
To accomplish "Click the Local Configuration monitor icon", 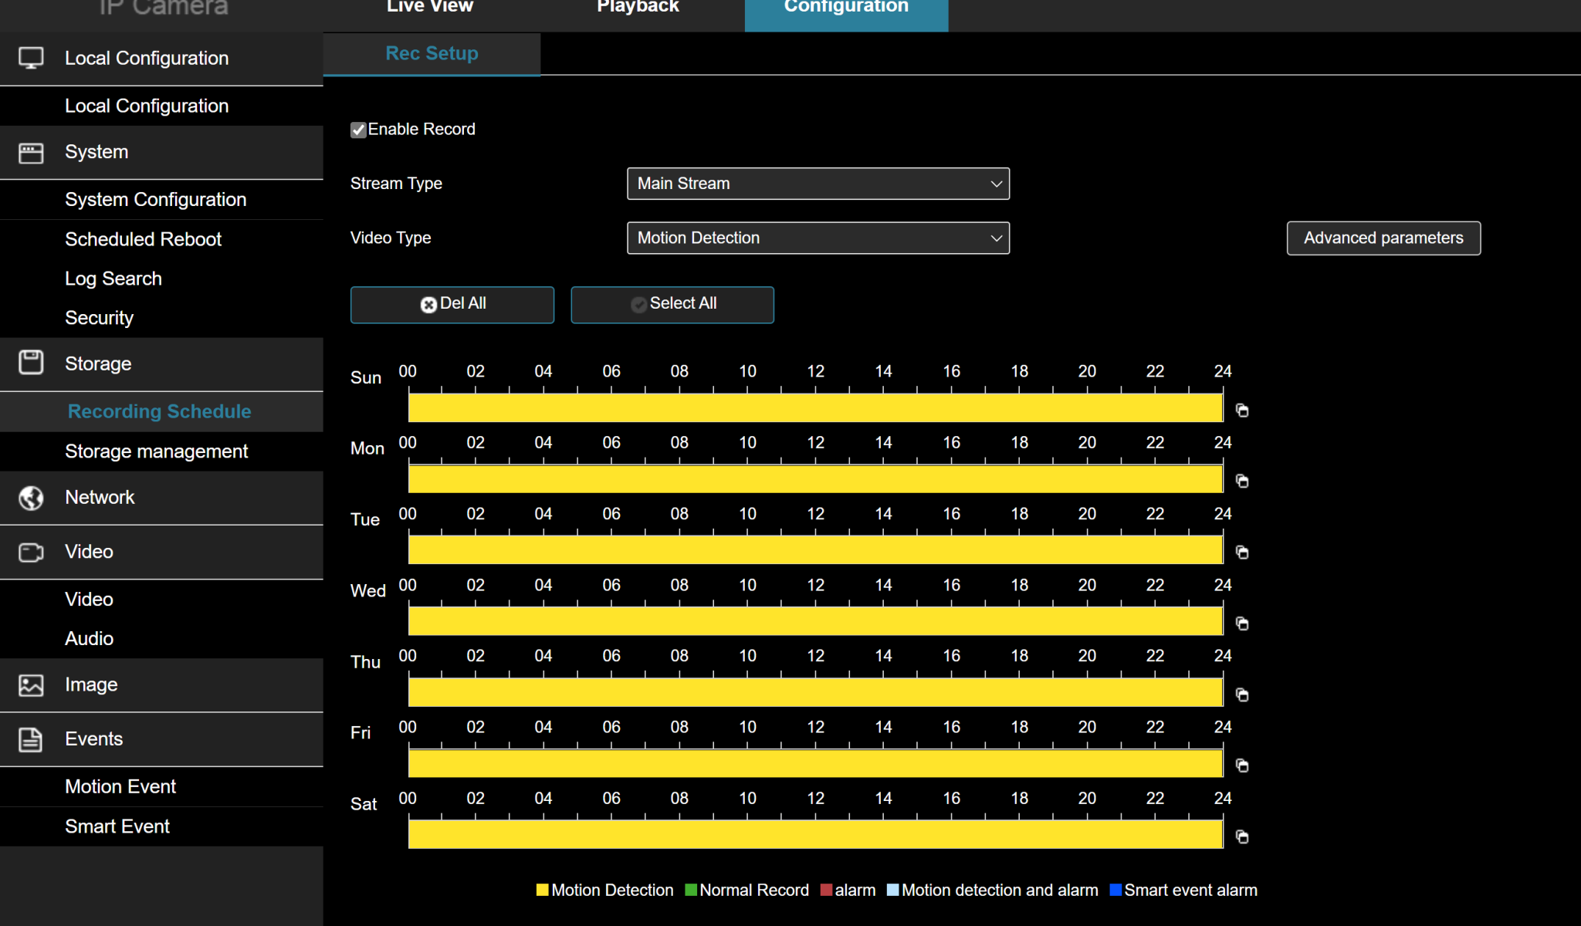I will [x=31, y=58].
